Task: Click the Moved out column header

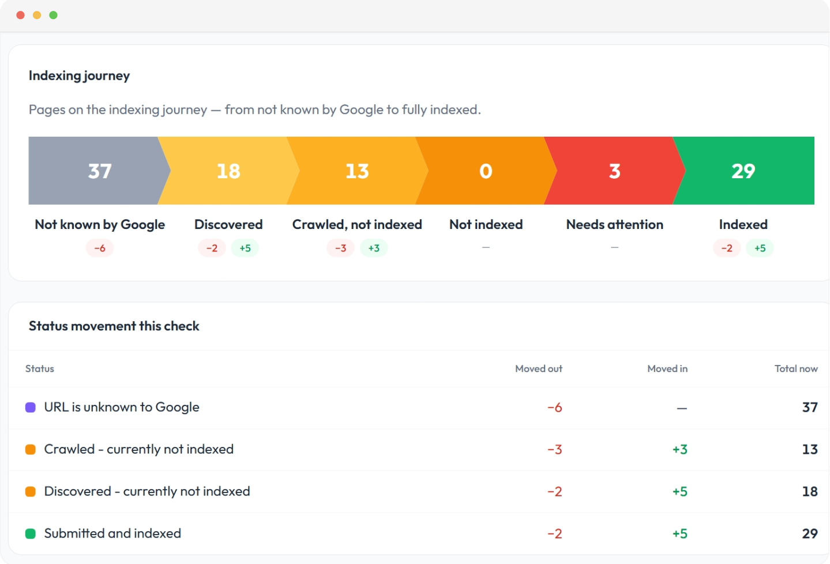Action: point(539,369)
